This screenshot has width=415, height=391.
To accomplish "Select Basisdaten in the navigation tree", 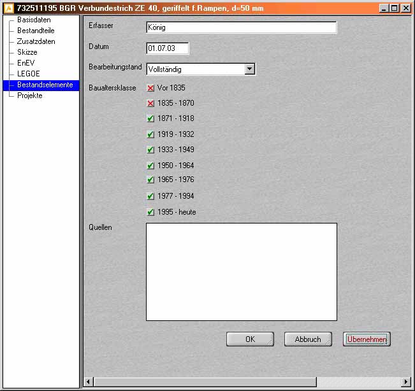I will point(34,20).
